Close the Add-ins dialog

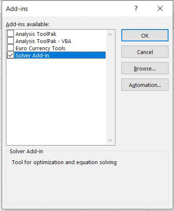point(160,8)
